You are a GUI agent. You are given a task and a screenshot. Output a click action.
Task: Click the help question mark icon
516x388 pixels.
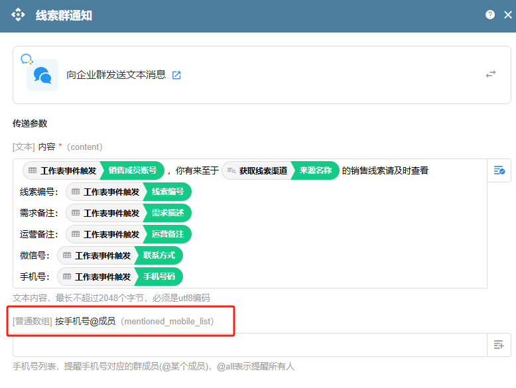[x=490, y=15]
